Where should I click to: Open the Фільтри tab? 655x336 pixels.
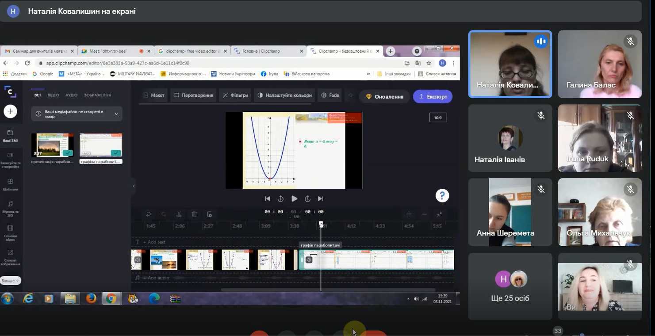click(x=235, y=95)
